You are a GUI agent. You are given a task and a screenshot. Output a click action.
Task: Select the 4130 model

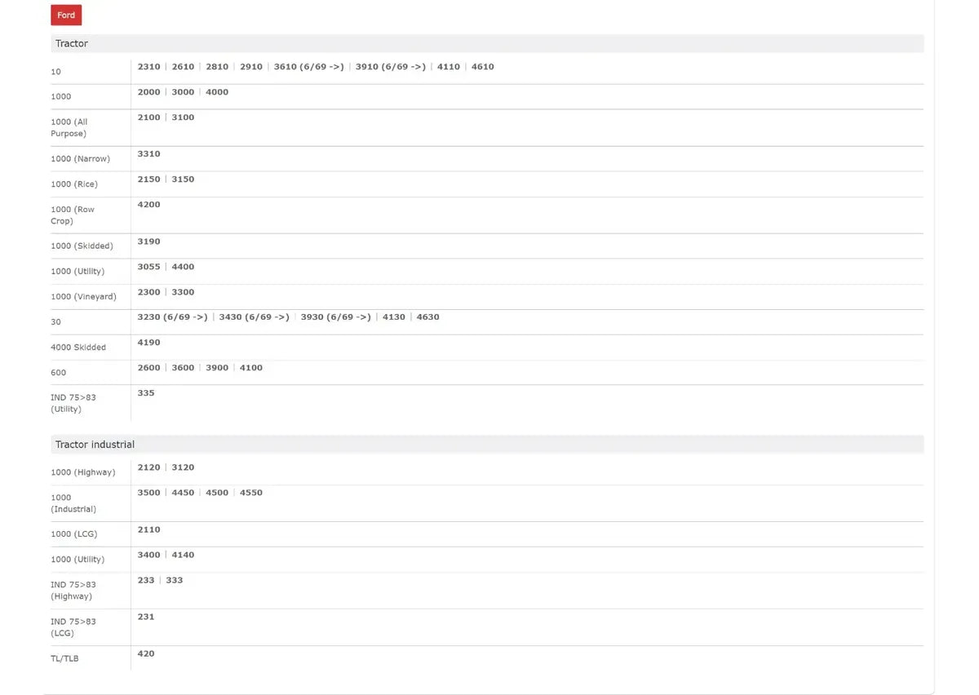[394, 317]
